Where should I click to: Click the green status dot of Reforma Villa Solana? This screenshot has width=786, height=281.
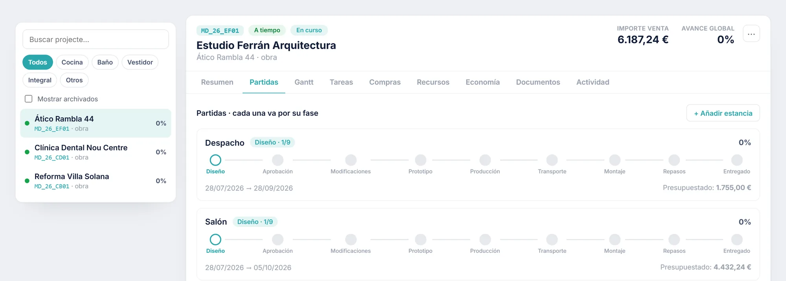[x=27, y=181]
